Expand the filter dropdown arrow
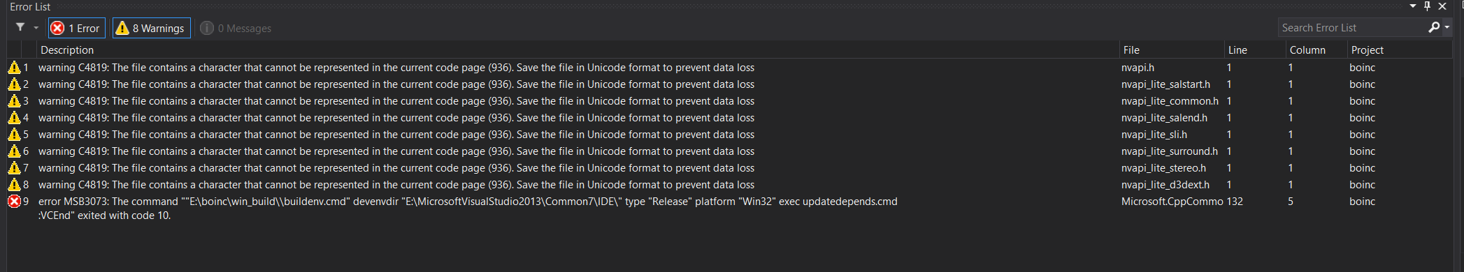This screenshot has height=272, width=1464. pos(36,28)
